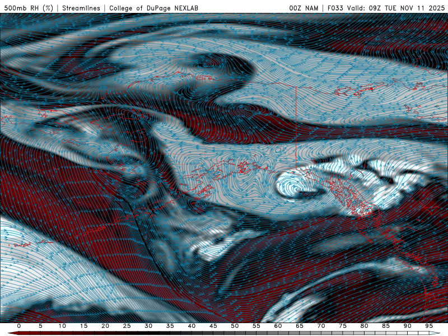Click the colorbar label "15"

83,326
